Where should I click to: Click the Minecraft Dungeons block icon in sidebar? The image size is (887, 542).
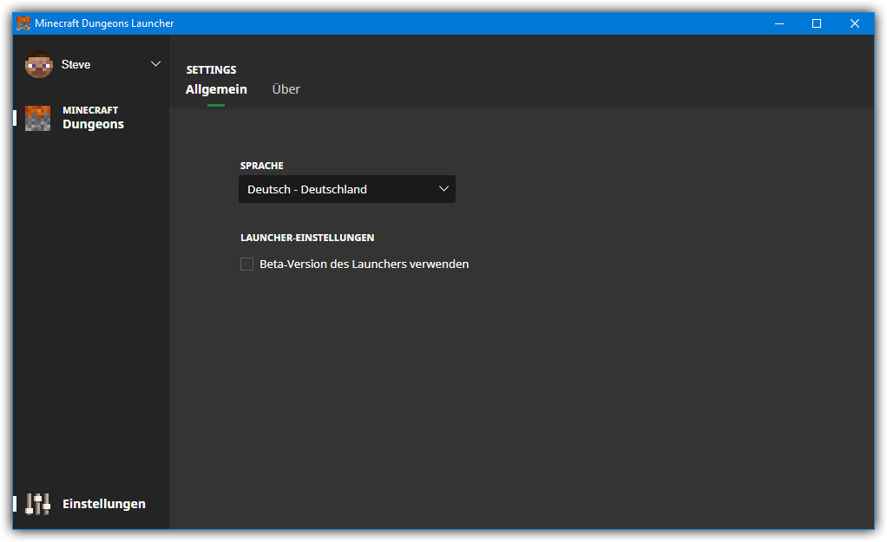point(38,118)
